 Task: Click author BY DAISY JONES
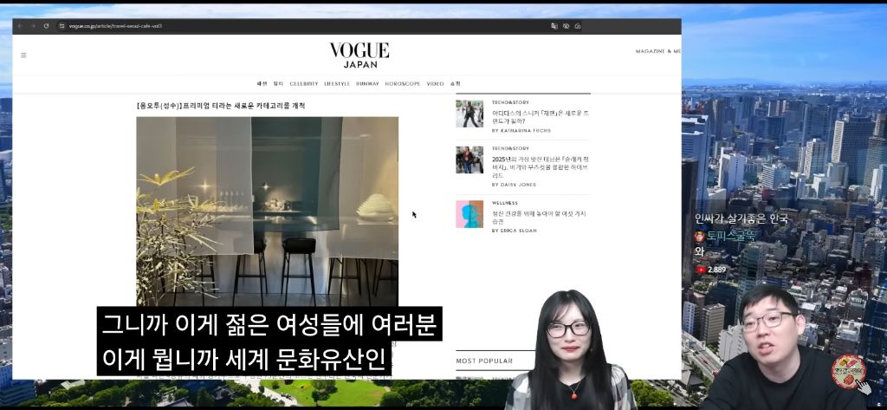tap(514, 185)
